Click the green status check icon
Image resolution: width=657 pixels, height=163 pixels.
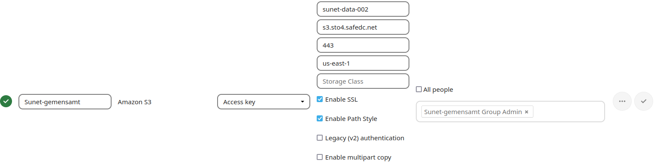point(6,102)
